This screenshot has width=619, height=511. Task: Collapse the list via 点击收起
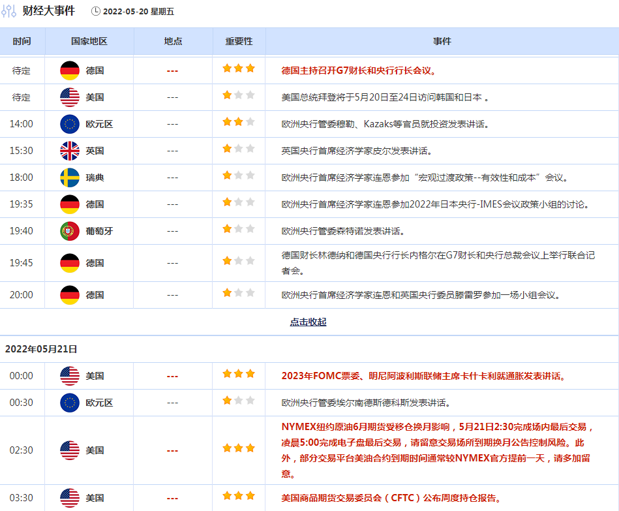308,322
